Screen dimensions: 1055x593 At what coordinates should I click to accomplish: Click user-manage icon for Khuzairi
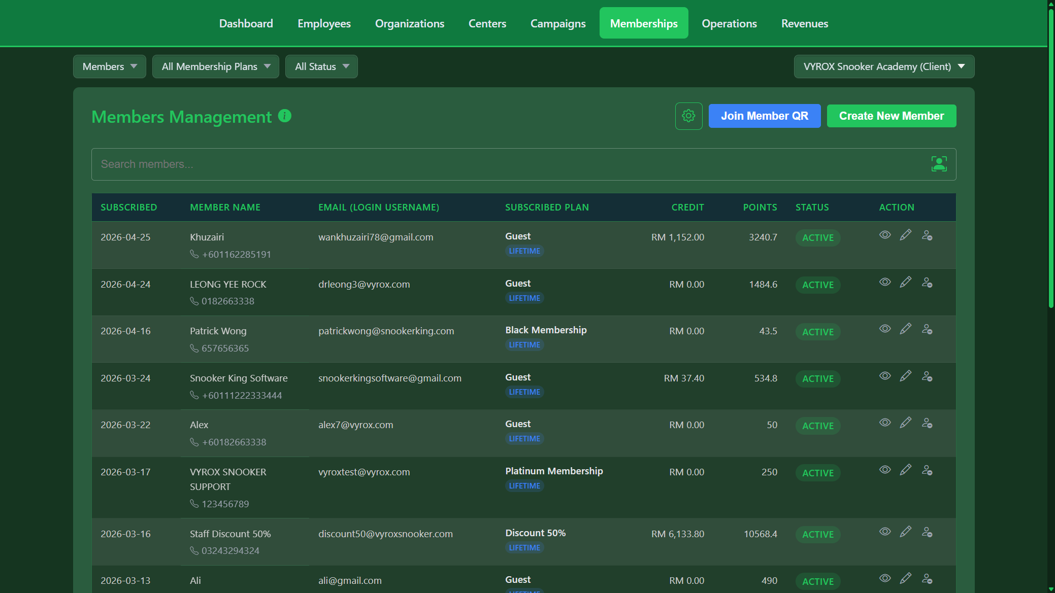pos(927,235)
